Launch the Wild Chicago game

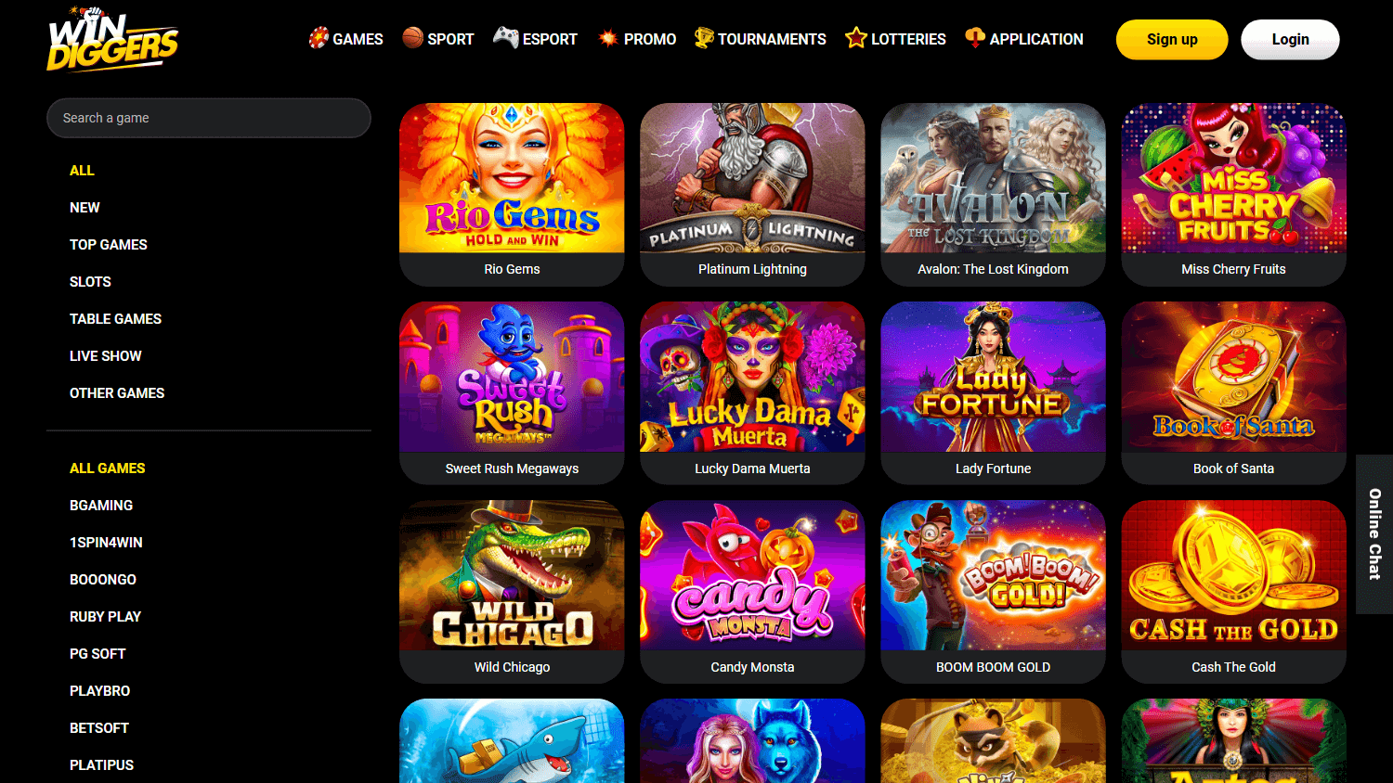[x=512, y=592]
